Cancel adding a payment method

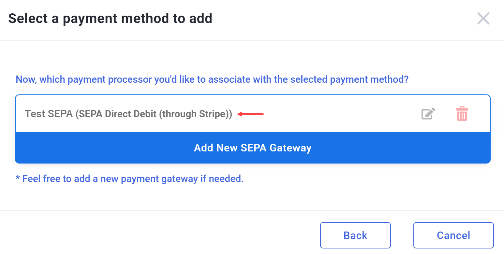pos(453,235)
